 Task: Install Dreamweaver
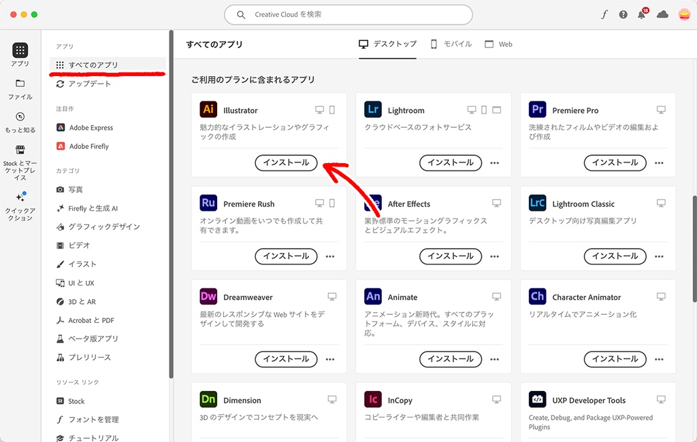point(287,359)
